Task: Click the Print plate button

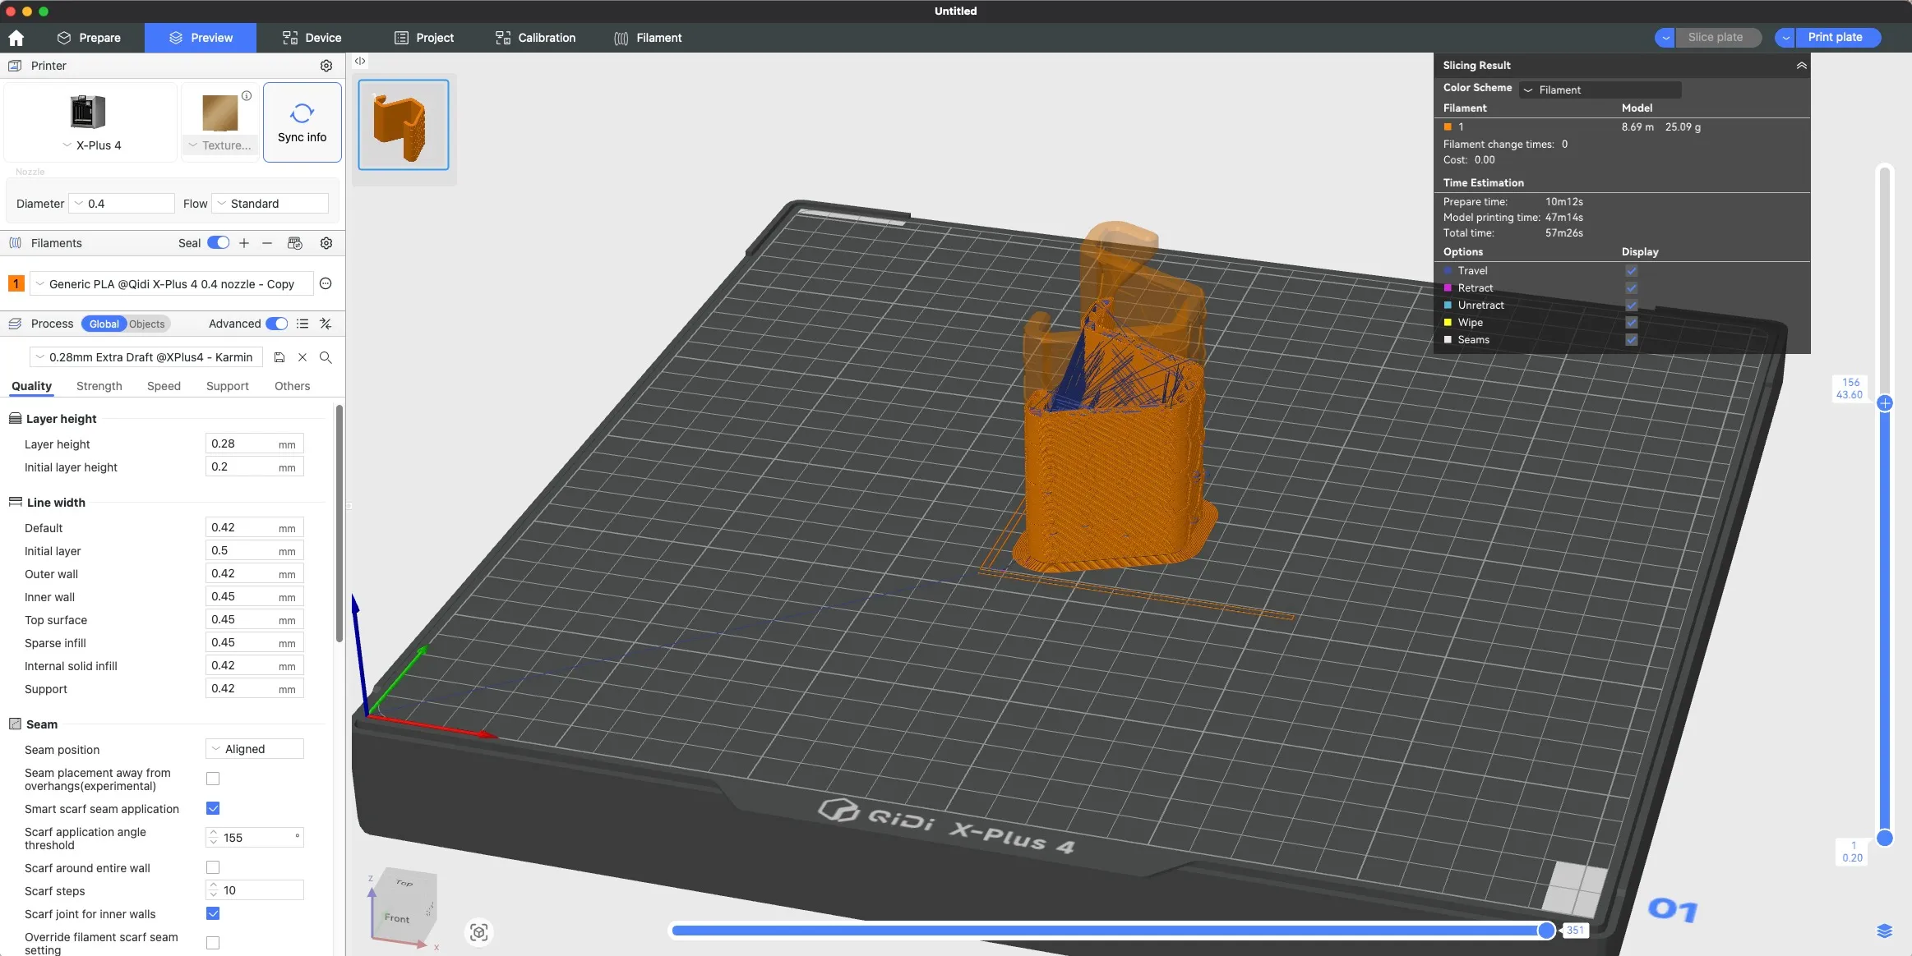Action: [x=1835, y=38]
